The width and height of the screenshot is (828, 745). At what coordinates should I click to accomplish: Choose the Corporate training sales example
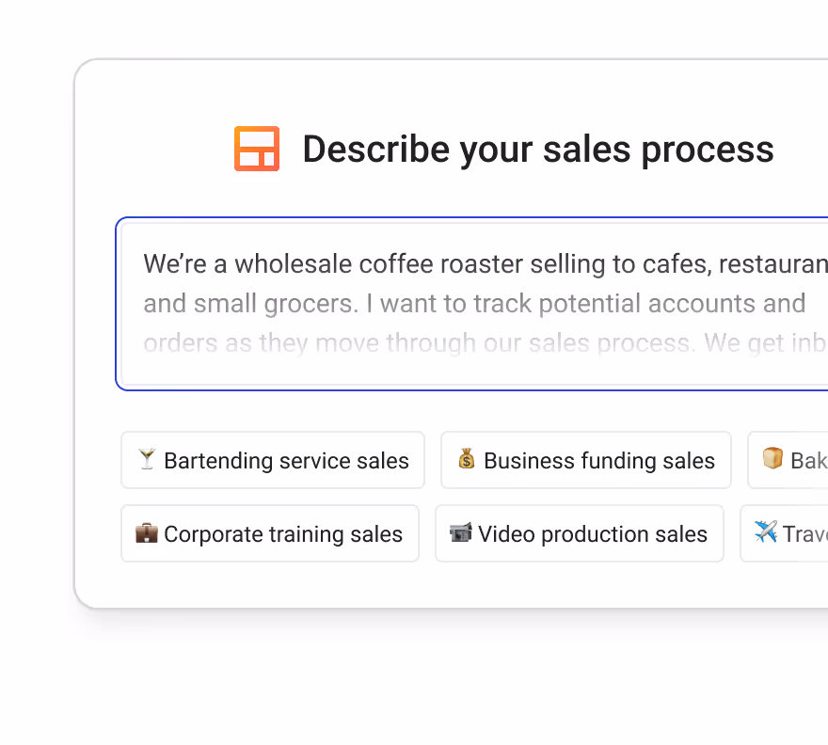pyautogui.click(x=270, y=533)
